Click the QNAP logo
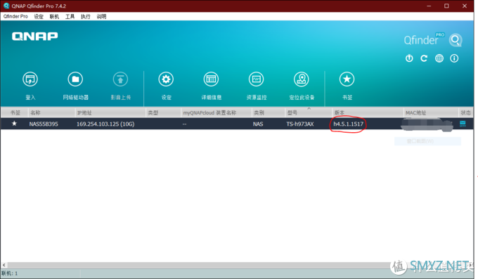This screenshot has height=279, width=478. (34, 37)
